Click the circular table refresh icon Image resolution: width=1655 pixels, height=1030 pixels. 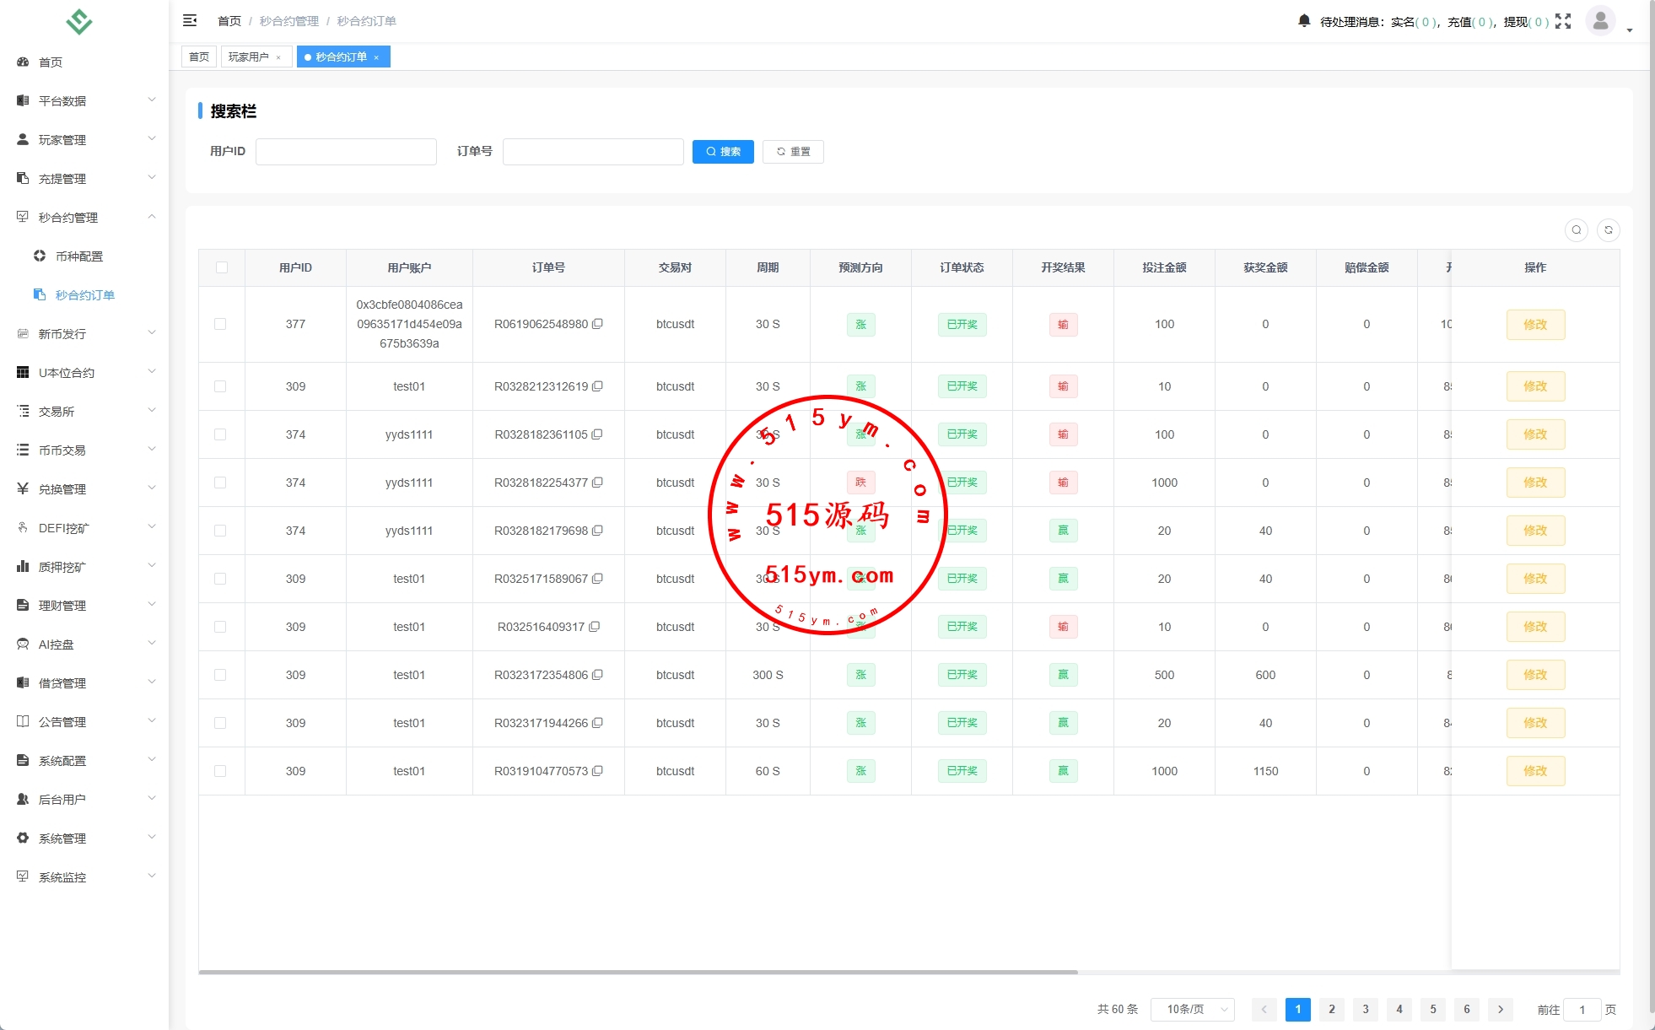pos(1608,230)
